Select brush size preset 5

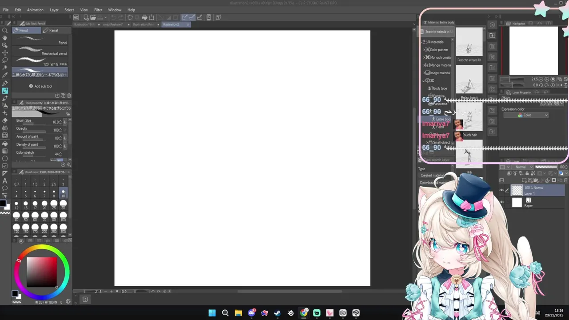26,194
